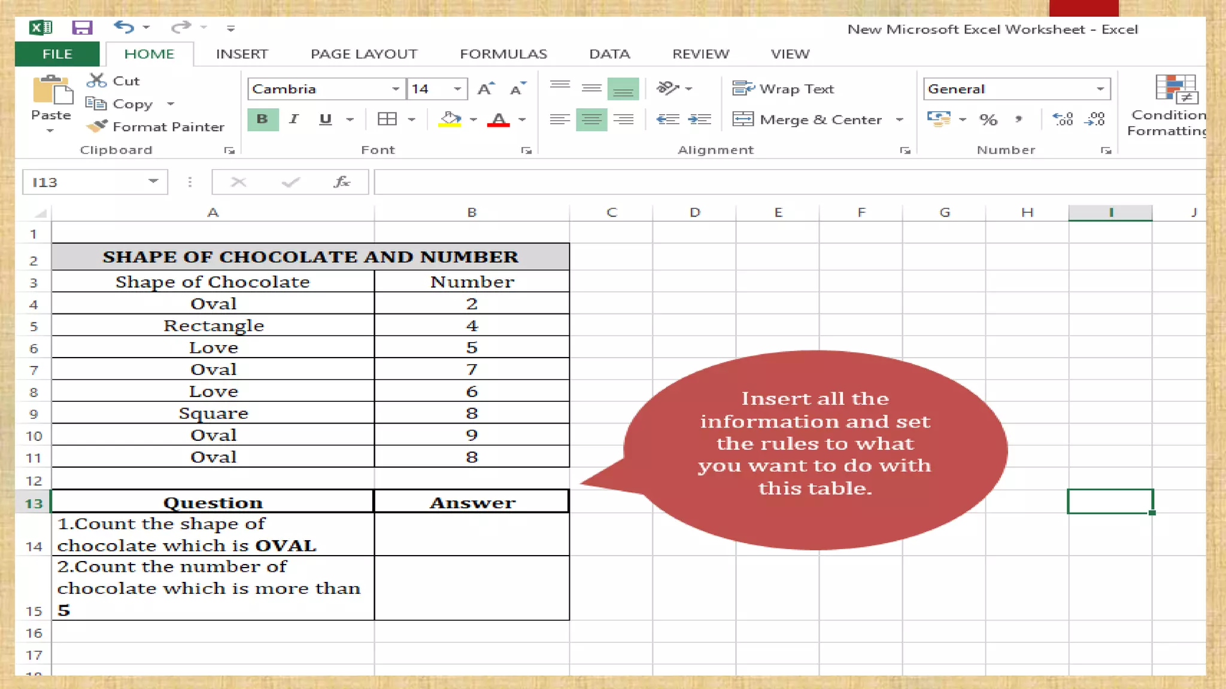Select column B header
The width and height of the screenshot is (1226, 689).
tap(472, 212)
